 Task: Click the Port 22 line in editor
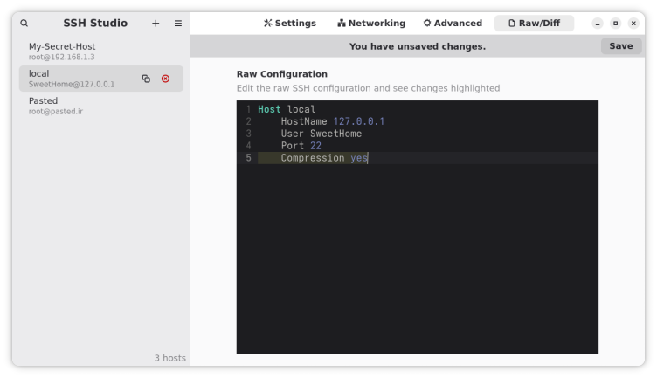pos(301,146)
